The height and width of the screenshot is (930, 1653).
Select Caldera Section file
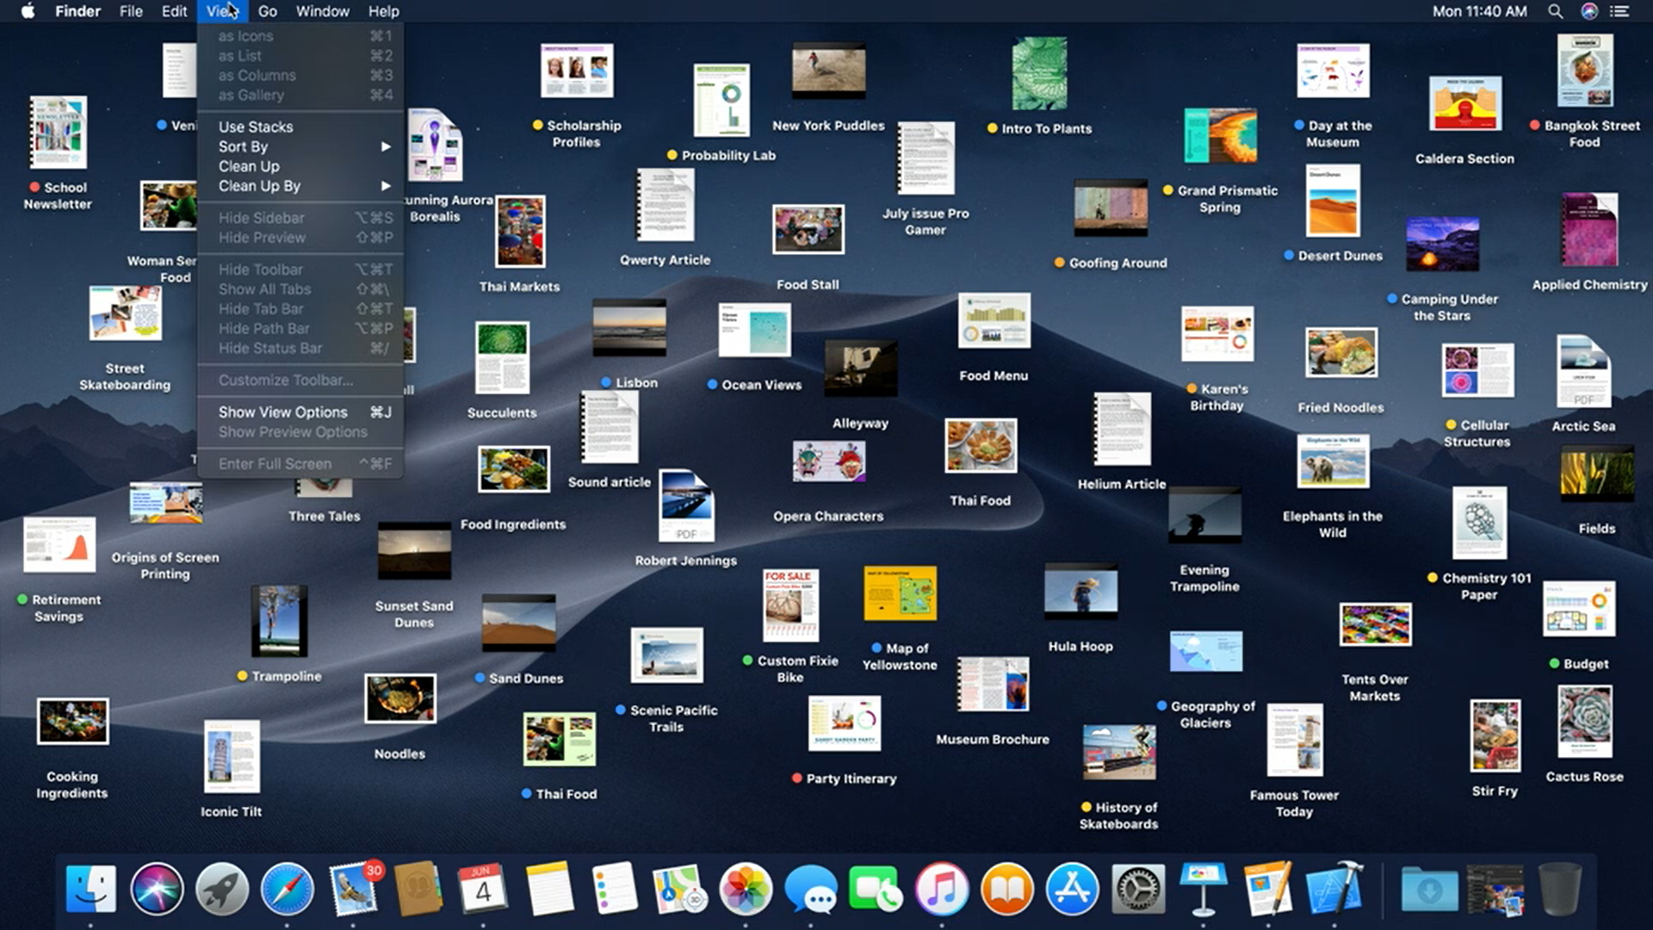[x=1465, y=103]
